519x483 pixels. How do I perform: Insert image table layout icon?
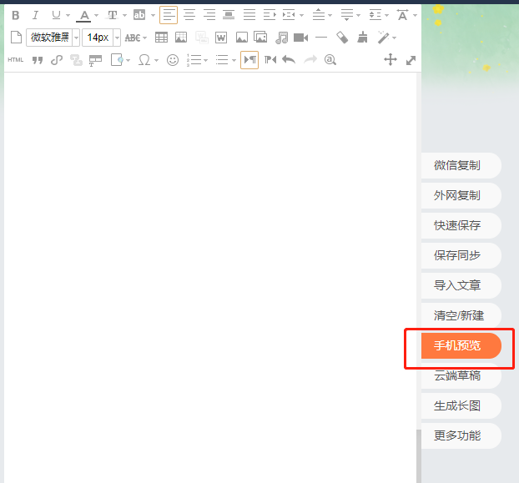[x=181, y=38]
